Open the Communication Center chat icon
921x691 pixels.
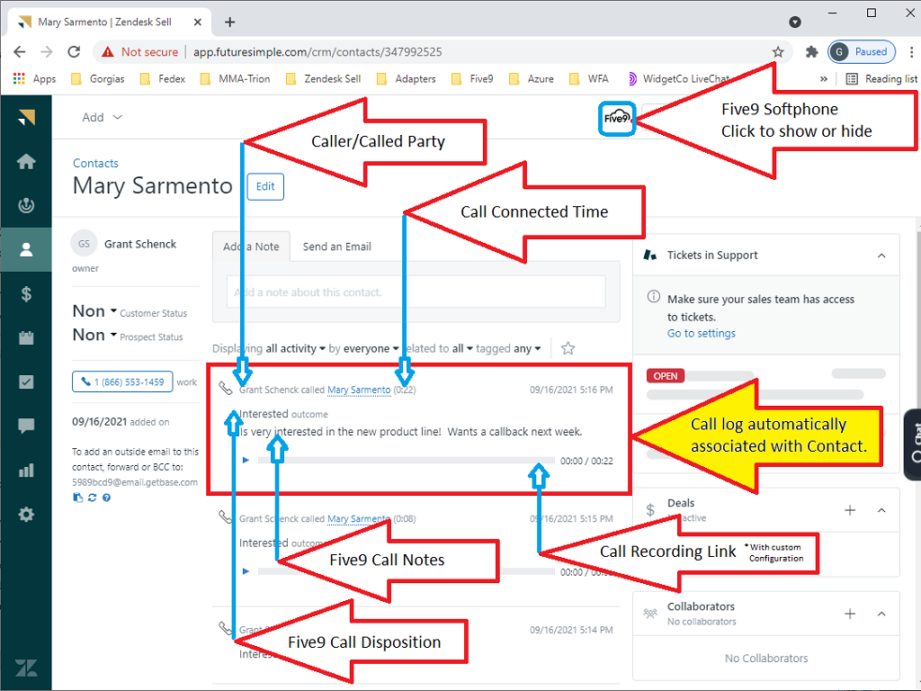27,426
